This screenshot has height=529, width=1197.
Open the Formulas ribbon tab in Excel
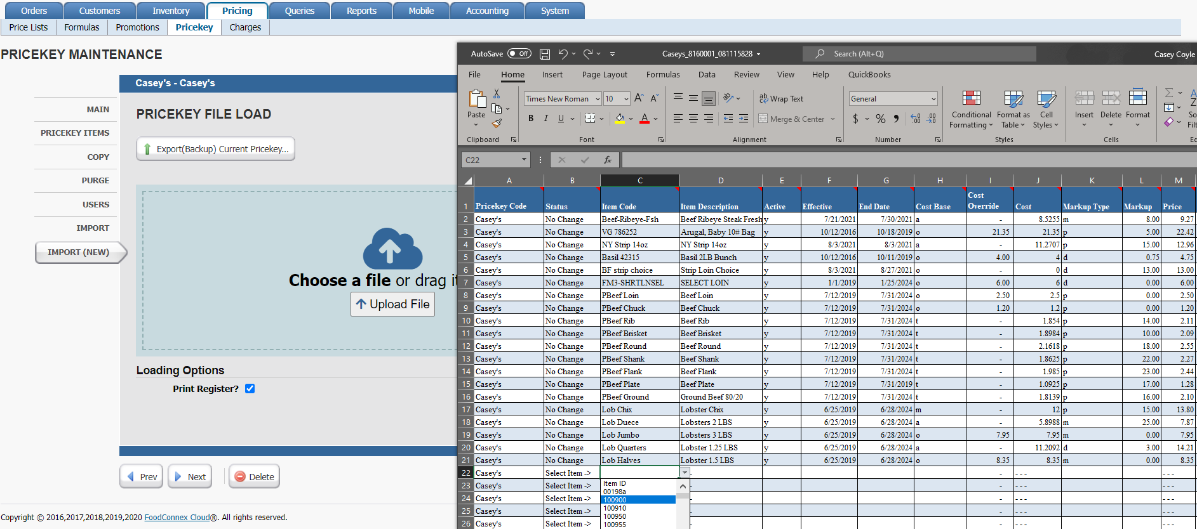click(x=663, y=75)
